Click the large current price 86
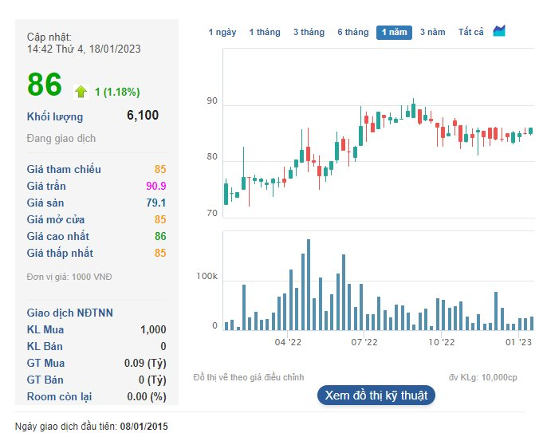Screen dimensions: 543x433 (x=45, y=85)
